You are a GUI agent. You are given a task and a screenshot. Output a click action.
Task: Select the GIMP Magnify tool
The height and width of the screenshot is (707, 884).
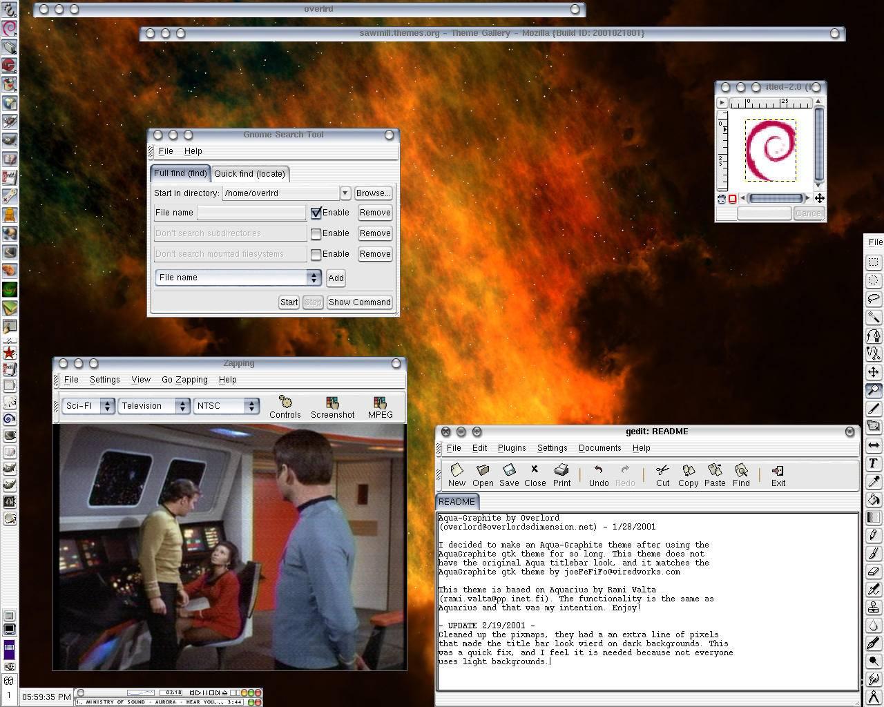tap(874, 390)
